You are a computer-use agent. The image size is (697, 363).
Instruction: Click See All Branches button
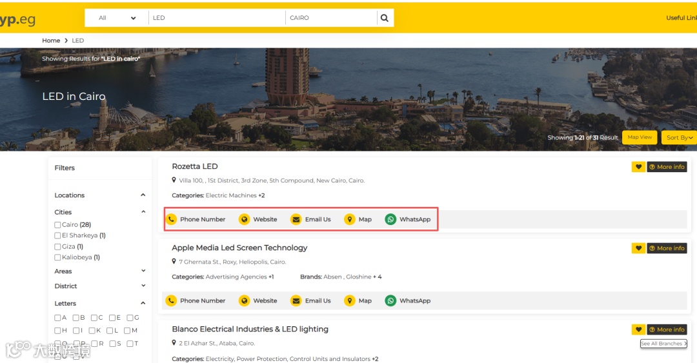coord(663,344)
